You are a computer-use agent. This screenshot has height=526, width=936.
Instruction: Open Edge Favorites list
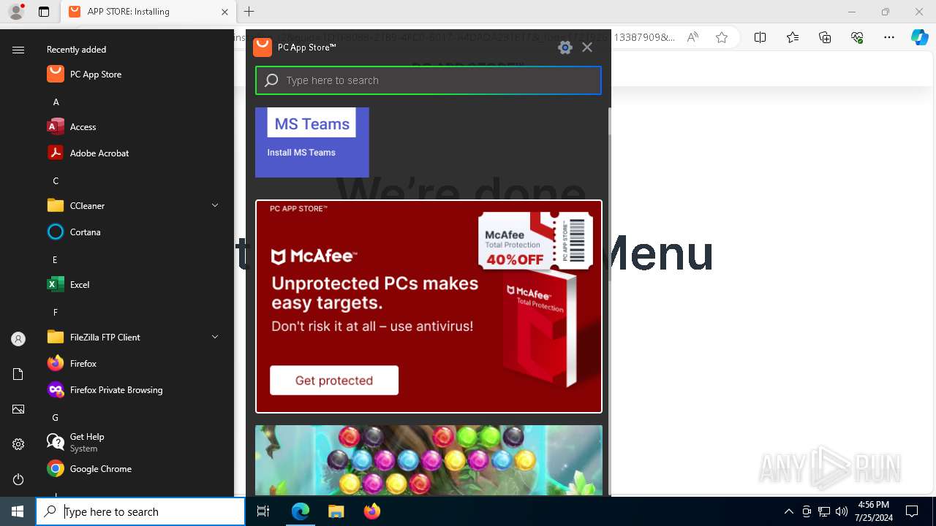click(793, 37)
